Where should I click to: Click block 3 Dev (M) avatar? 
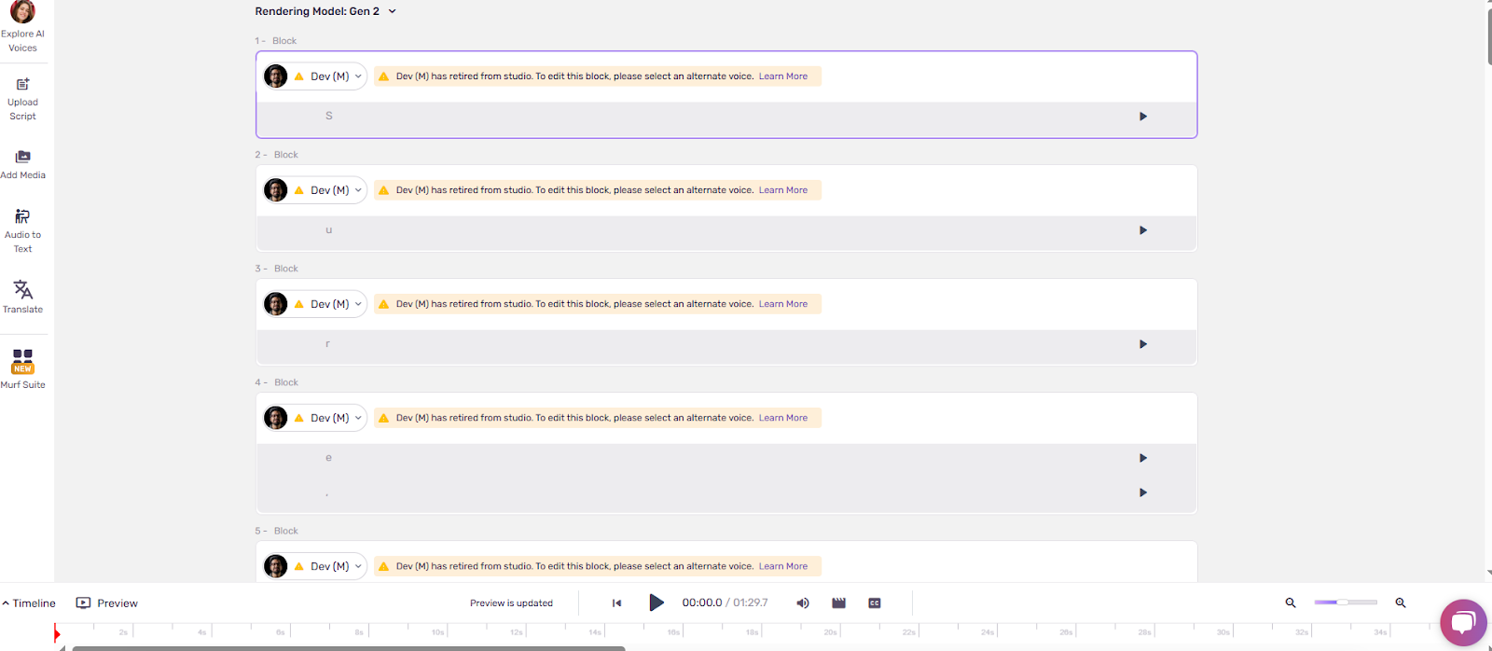click(276, 304)
